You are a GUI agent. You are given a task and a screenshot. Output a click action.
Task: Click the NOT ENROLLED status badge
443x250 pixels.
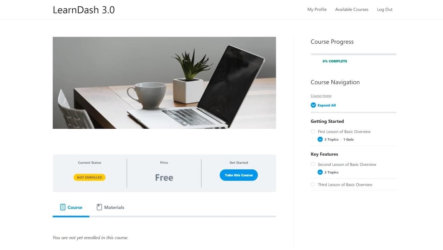[89, 177]
